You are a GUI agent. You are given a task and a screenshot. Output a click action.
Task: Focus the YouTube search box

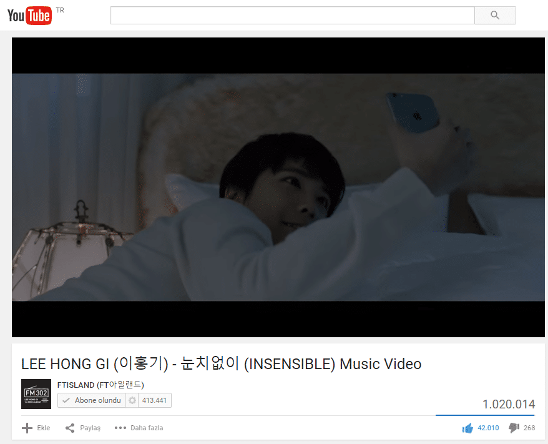tap(293, 16)
